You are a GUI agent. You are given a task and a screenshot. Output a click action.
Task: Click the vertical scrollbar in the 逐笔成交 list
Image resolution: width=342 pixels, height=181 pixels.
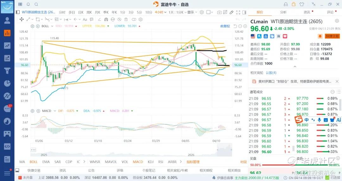coord(340,105)
